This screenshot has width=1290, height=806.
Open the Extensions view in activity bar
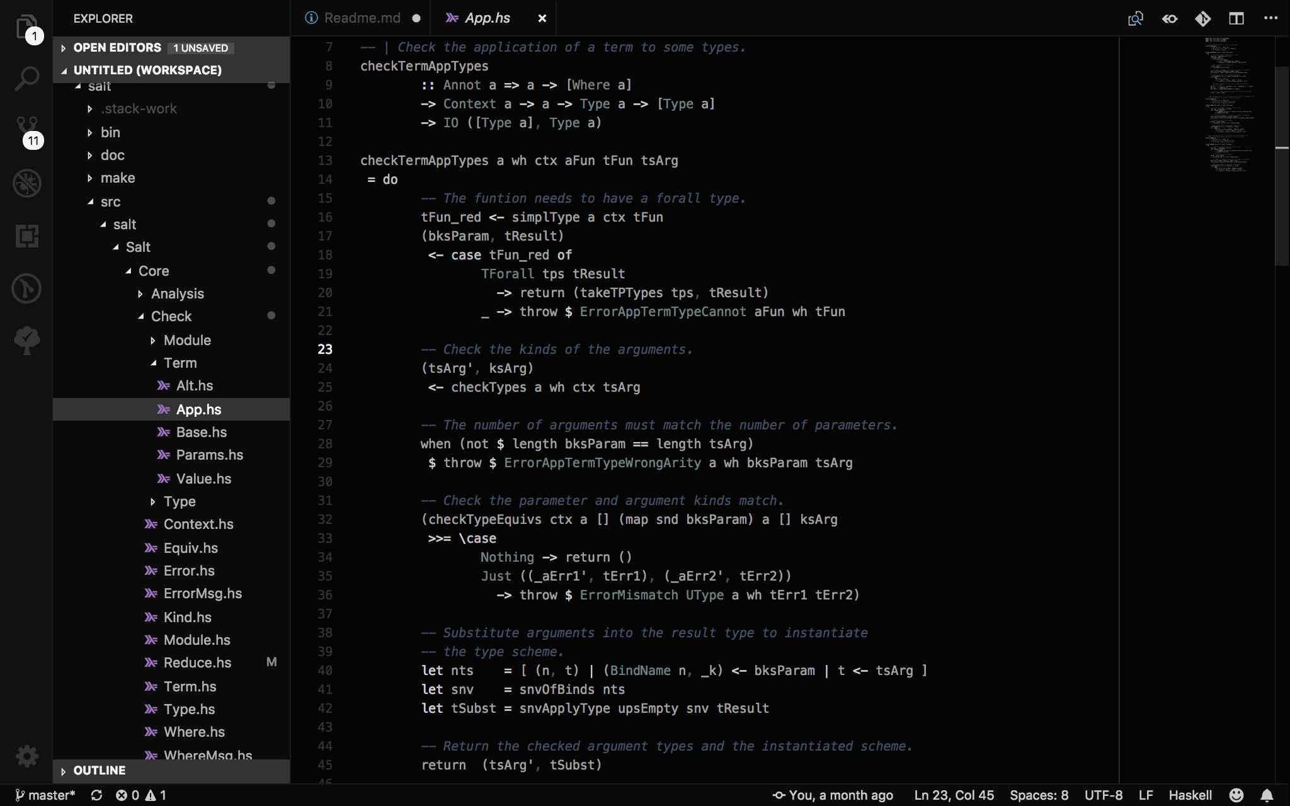click(x=26, y=236)
